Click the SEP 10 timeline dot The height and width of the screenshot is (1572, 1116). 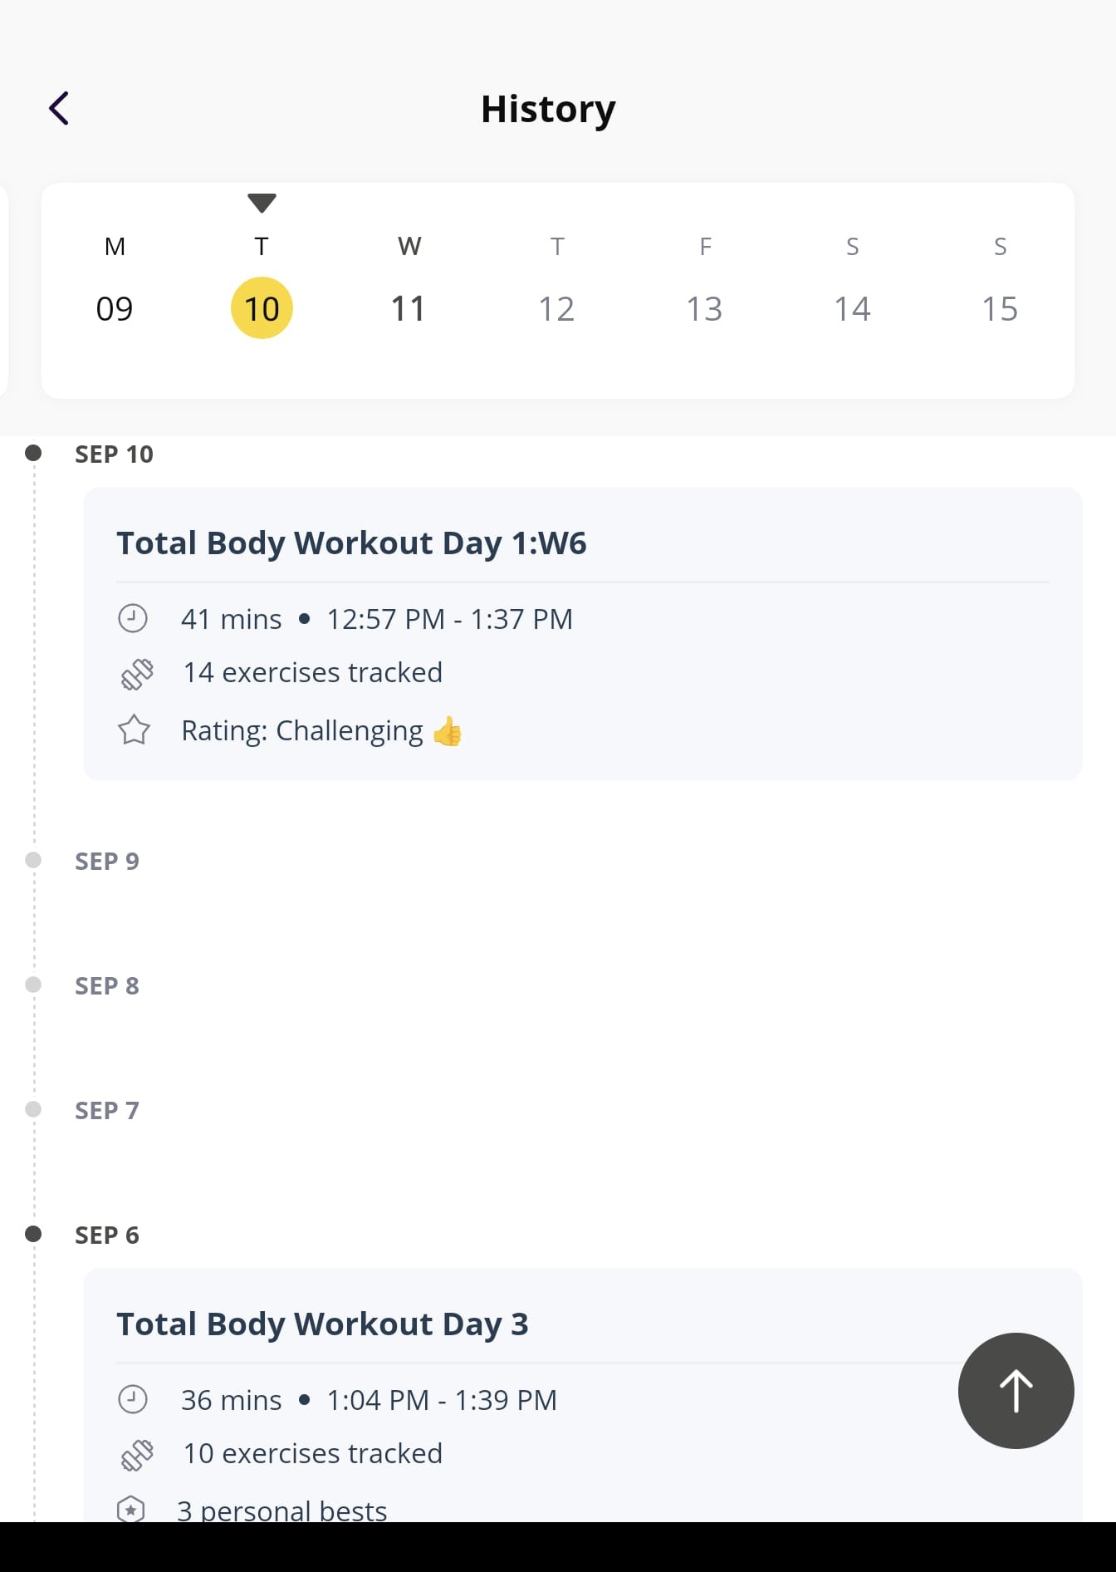click(33, 453)
